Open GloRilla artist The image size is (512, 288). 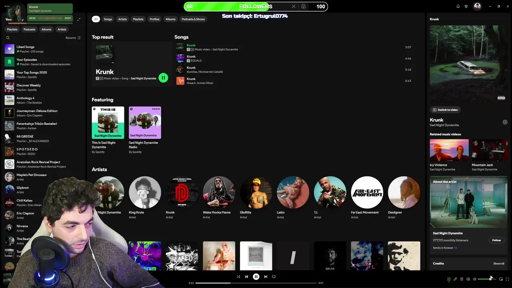256,198
